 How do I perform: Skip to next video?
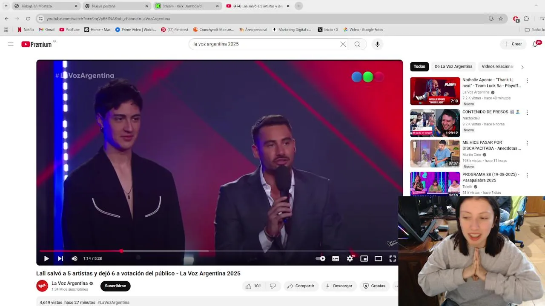coord(60,258)
